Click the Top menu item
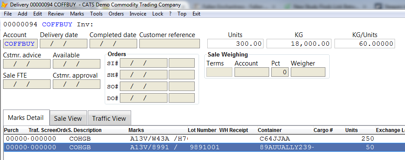405x160 pixels. pyautogui.click(x=182, y=14)
